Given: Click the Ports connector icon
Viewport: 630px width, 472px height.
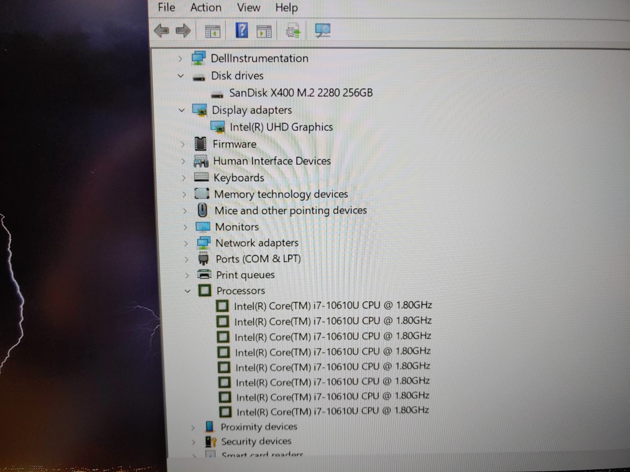Looking at the screenshot, I should 203,259.
